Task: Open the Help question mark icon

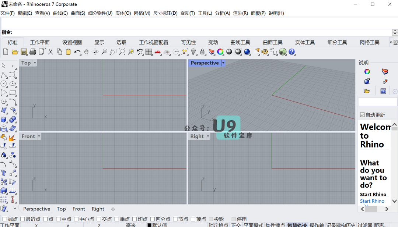Action: [x=291, y=52]
